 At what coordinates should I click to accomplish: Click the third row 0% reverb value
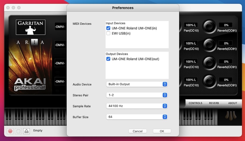(x=226, y=62)
